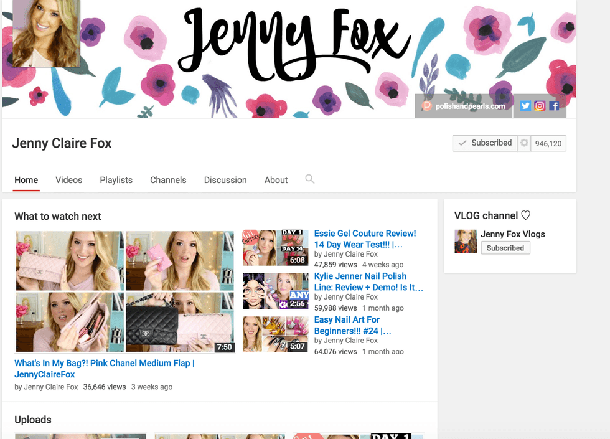Open the Playlists tab
610x439 pixels.
(x=116, y=180)
